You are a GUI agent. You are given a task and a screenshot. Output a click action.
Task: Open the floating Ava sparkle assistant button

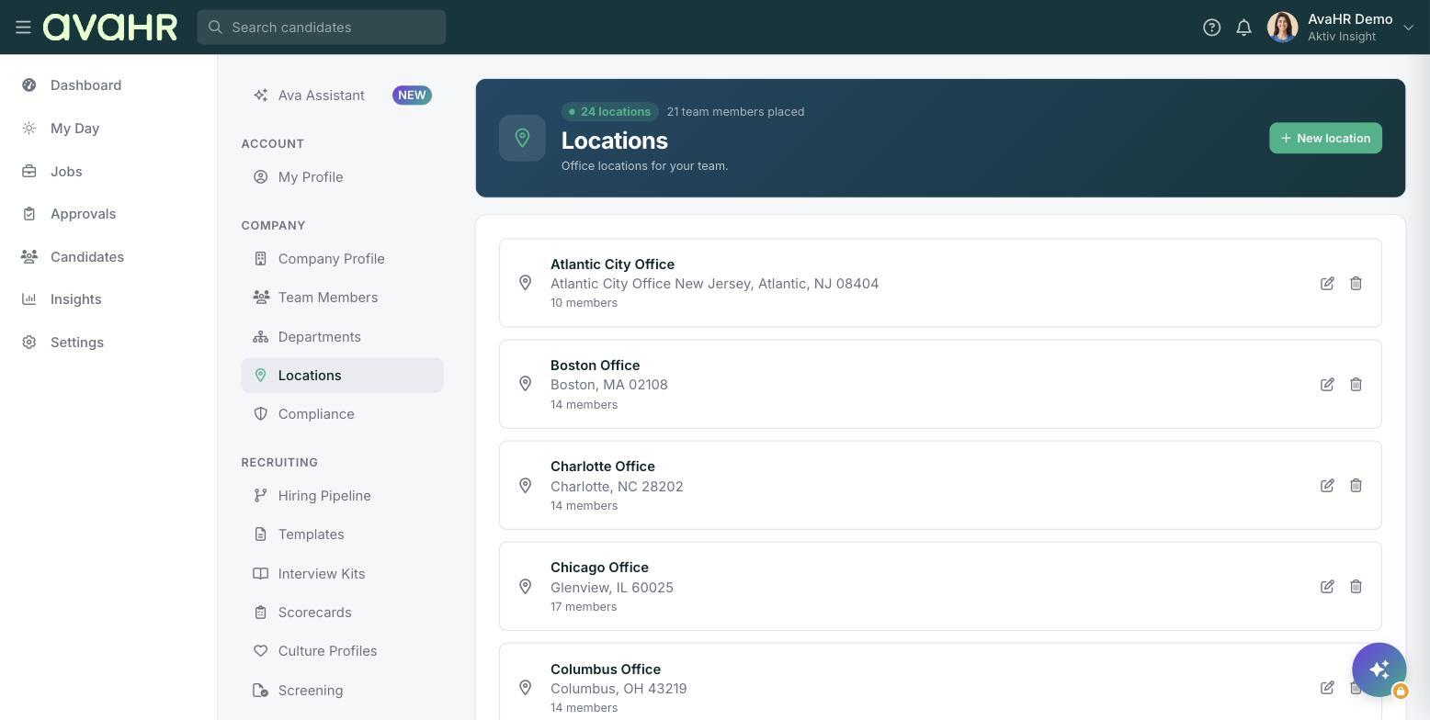pyautogui.click(x=1379, y=669)
